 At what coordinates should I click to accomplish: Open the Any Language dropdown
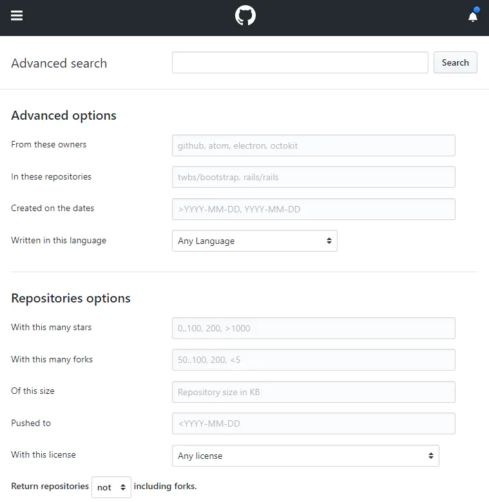click(254, 241)
